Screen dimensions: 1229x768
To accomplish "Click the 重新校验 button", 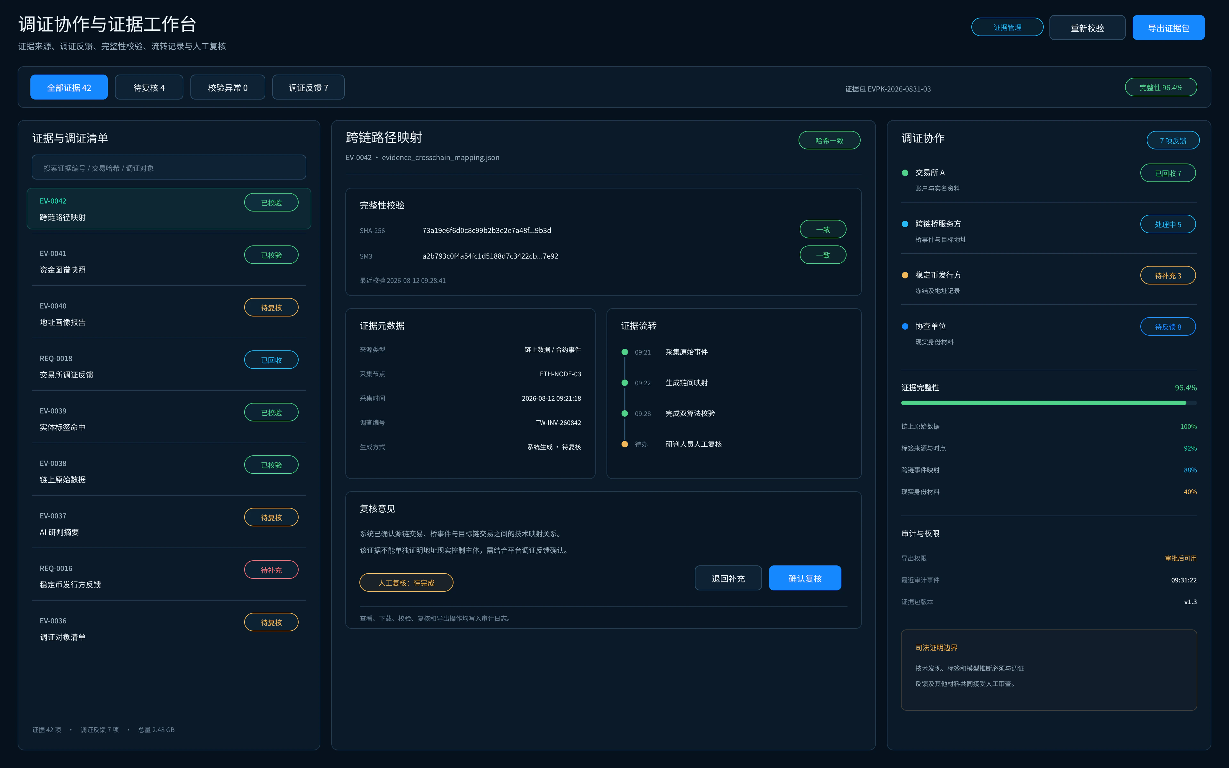I will pos(1087,28).
